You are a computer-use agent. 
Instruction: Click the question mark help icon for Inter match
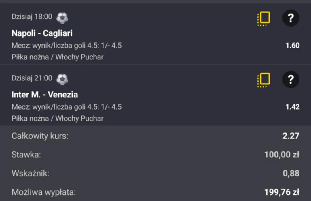pos(291,80)
